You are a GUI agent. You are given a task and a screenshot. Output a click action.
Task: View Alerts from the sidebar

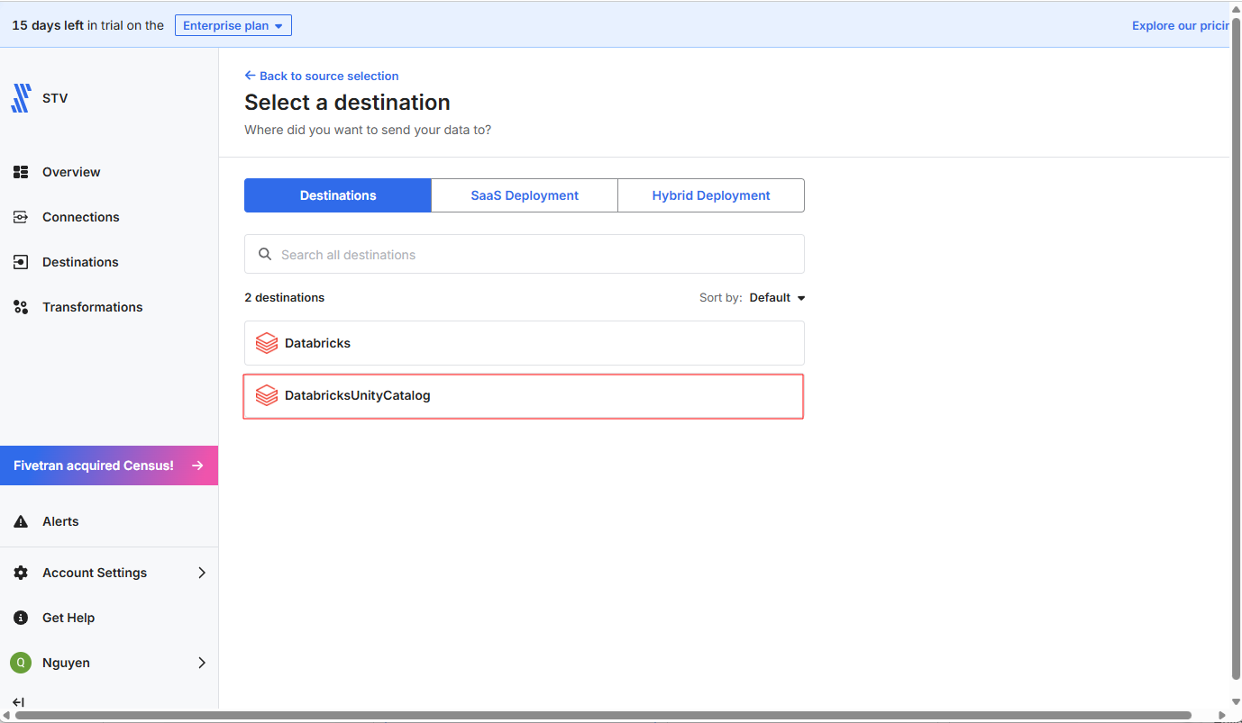60,521
